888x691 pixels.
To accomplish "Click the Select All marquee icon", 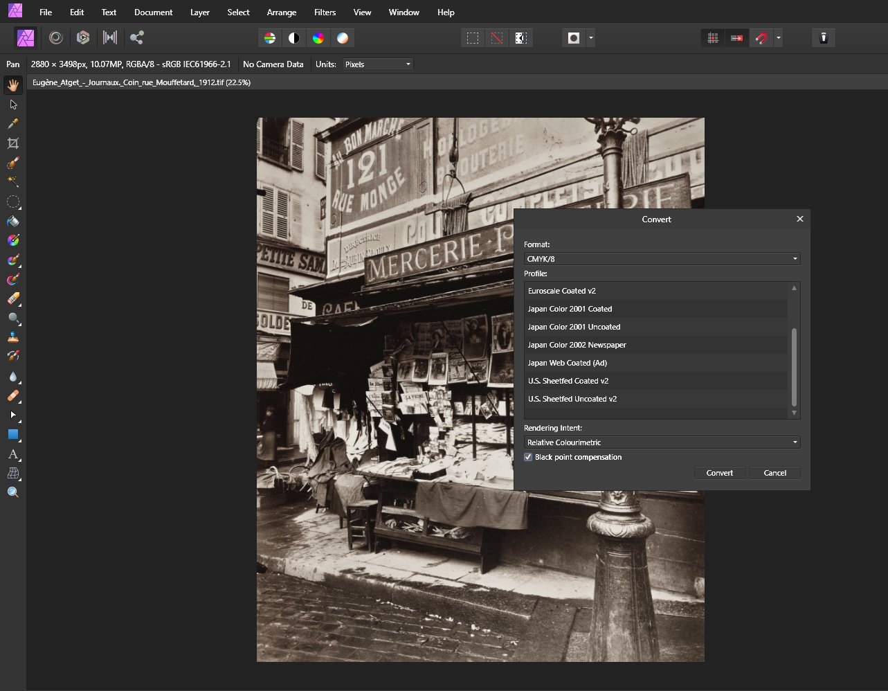I will tap(473, 38).
